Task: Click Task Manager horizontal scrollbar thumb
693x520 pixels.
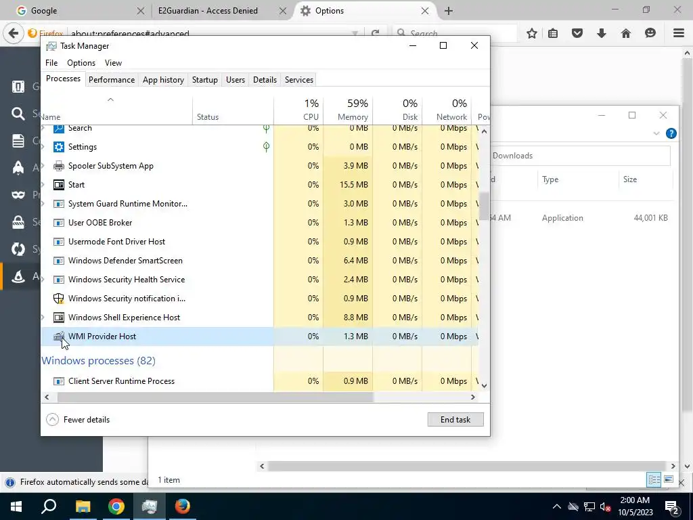Action: 215,397
